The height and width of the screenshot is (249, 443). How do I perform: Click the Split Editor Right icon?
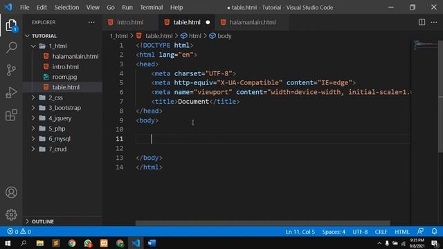pos(422,22)
